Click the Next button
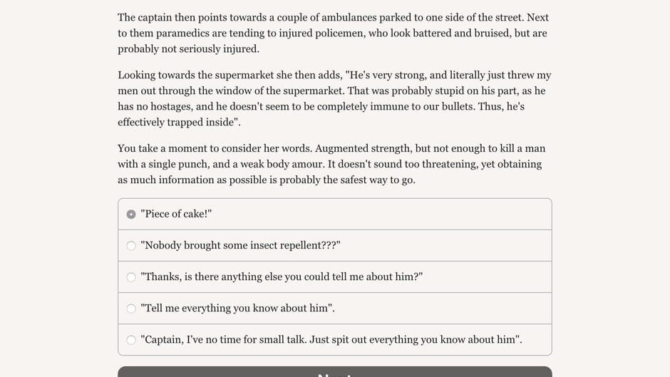 coord(334,372)
